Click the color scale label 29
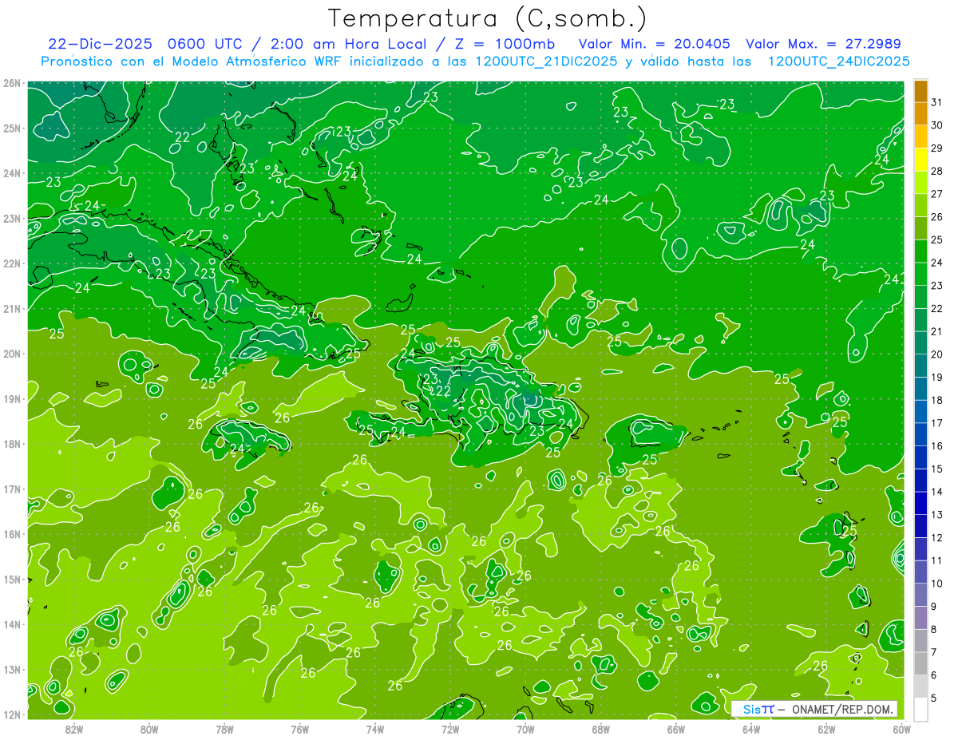 937,148
